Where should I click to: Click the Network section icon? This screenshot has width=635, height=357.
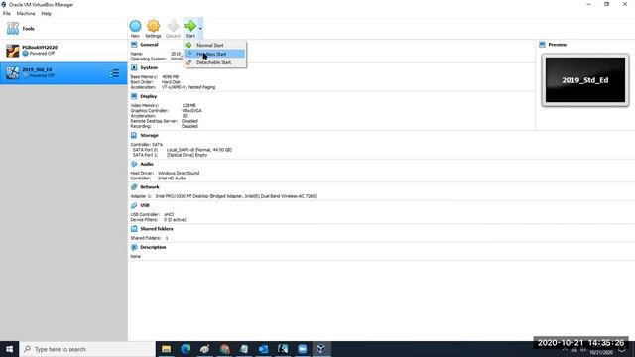click(x=134, y=187)
